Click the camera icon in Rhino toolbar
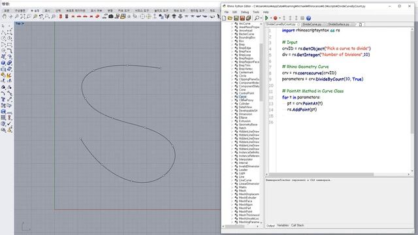Image resolution: width=418 pixels, height=235 pixels. click(111, 16)
